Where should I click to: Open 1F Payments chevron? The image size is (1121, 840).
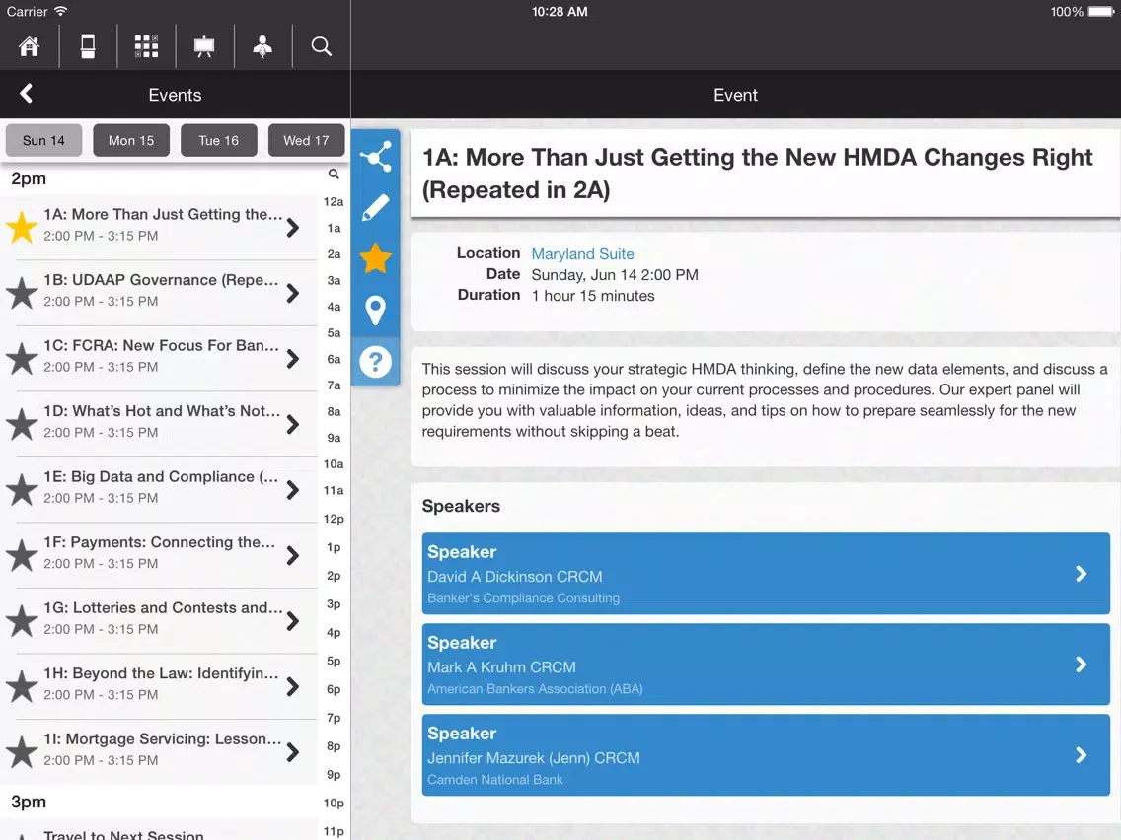point(293,556)
